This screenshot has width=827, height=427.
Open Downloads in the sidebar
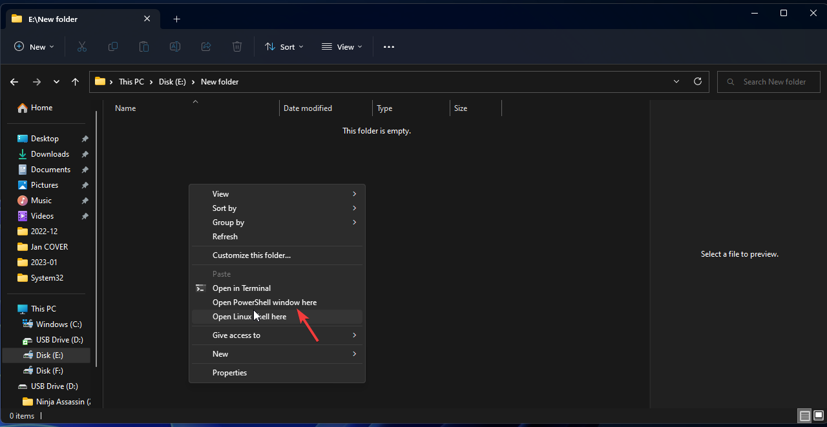[x=50, y=154]
